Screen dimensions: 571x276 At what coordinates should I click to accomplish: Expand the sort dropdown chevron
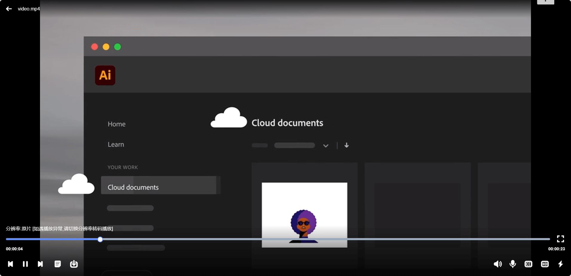point(326,146)
